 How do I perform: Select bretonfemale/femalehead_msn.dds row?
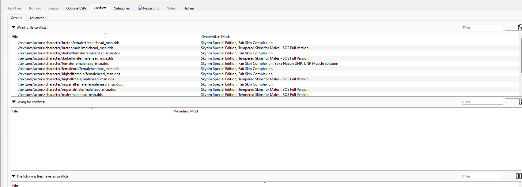click(265, 43)
